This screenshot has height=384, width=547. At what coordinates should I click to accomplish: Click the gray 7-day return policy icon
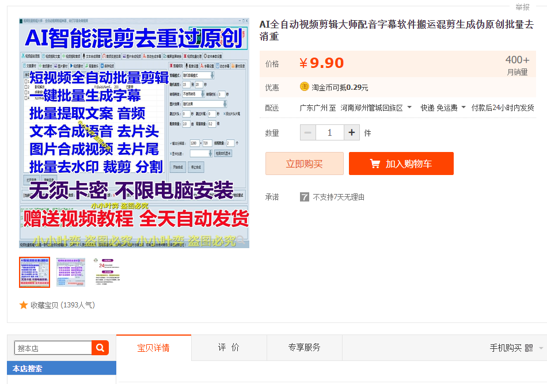(x=305, y=197)
